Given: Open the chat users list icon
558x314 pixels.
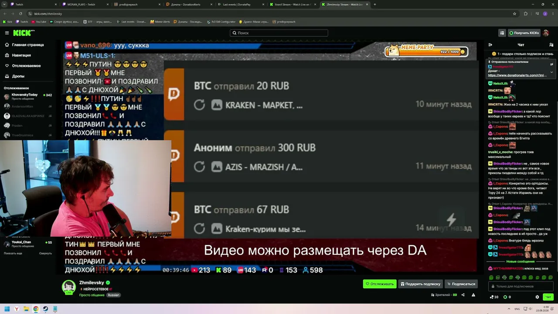Looking at the screenshot, I should [x=551, y=44].
